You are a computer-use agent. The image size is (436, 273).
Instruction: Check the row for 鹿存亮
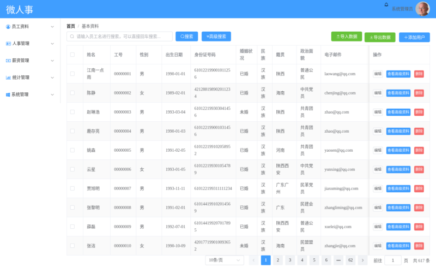pyautogui.click(x=72, y=131)
